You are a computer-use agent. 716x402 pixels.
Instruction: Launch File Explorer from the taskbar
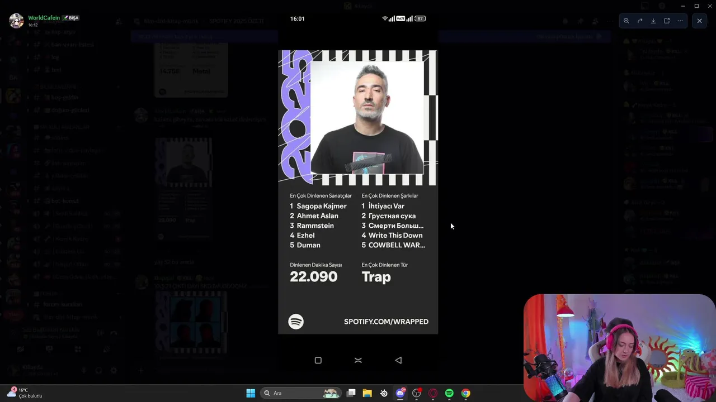tap(367, 393)
